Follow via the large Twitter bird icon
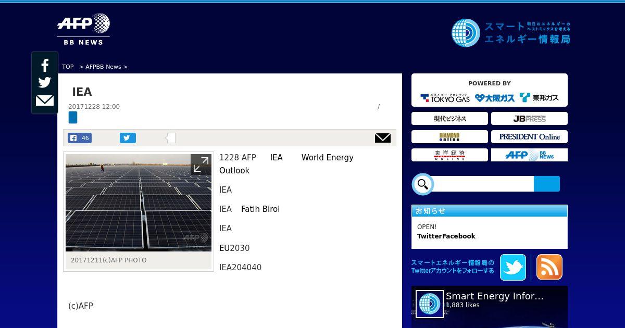Screen dimensions: 625x328 click(x=513, y=267)
